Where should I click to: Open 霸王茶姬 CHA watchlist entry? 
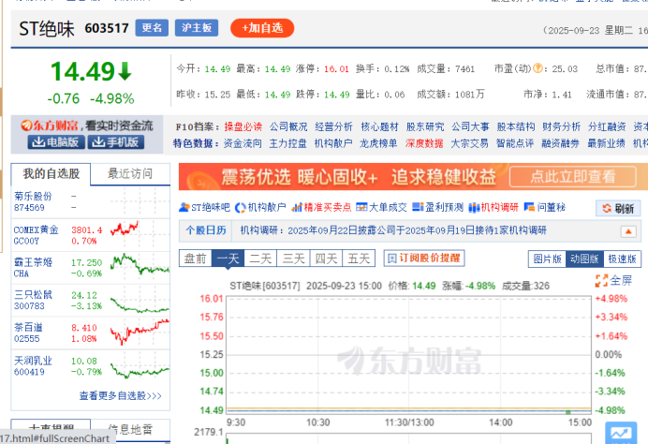pyautogui.click(x=91, y=268)
